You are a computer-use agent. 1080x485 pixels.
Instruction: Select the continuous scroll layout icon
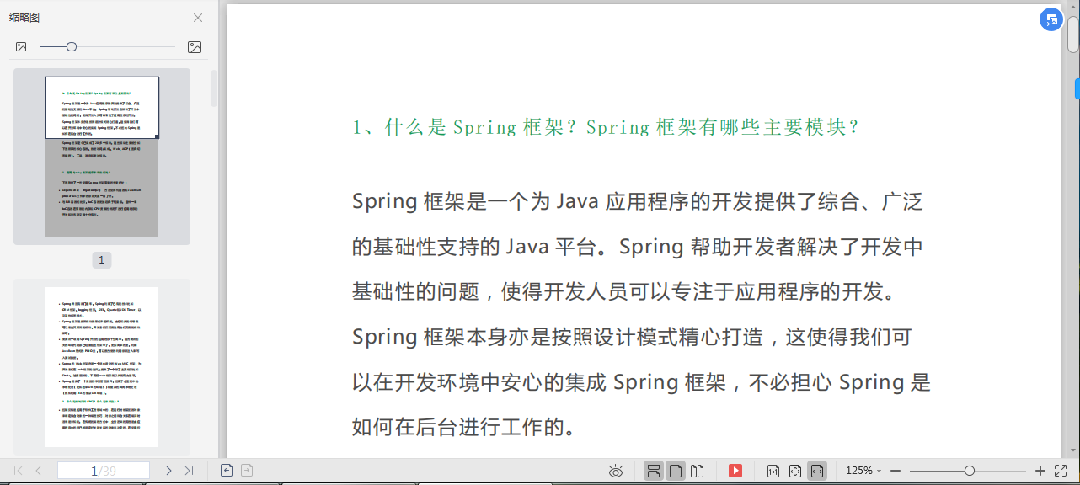[654, 471]
